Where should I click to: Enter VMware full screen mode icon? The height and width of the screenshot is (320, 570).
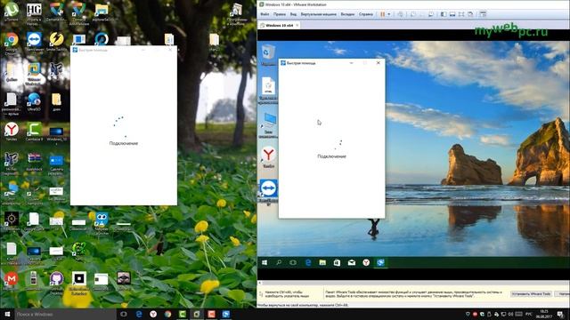[x=461, y=14]
